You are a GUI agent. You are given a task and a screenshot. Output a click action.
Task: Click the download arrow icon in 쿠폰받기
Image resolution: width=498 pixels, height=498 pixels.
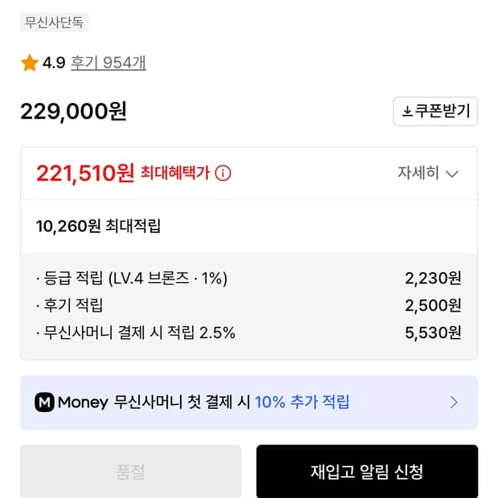(407, 112)
